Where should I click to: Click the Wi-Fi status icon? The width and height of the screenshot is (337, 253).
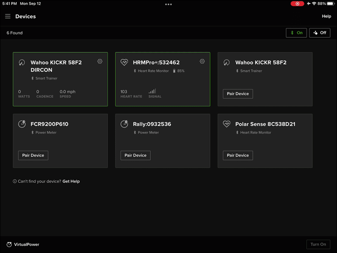tap(314, 4)
